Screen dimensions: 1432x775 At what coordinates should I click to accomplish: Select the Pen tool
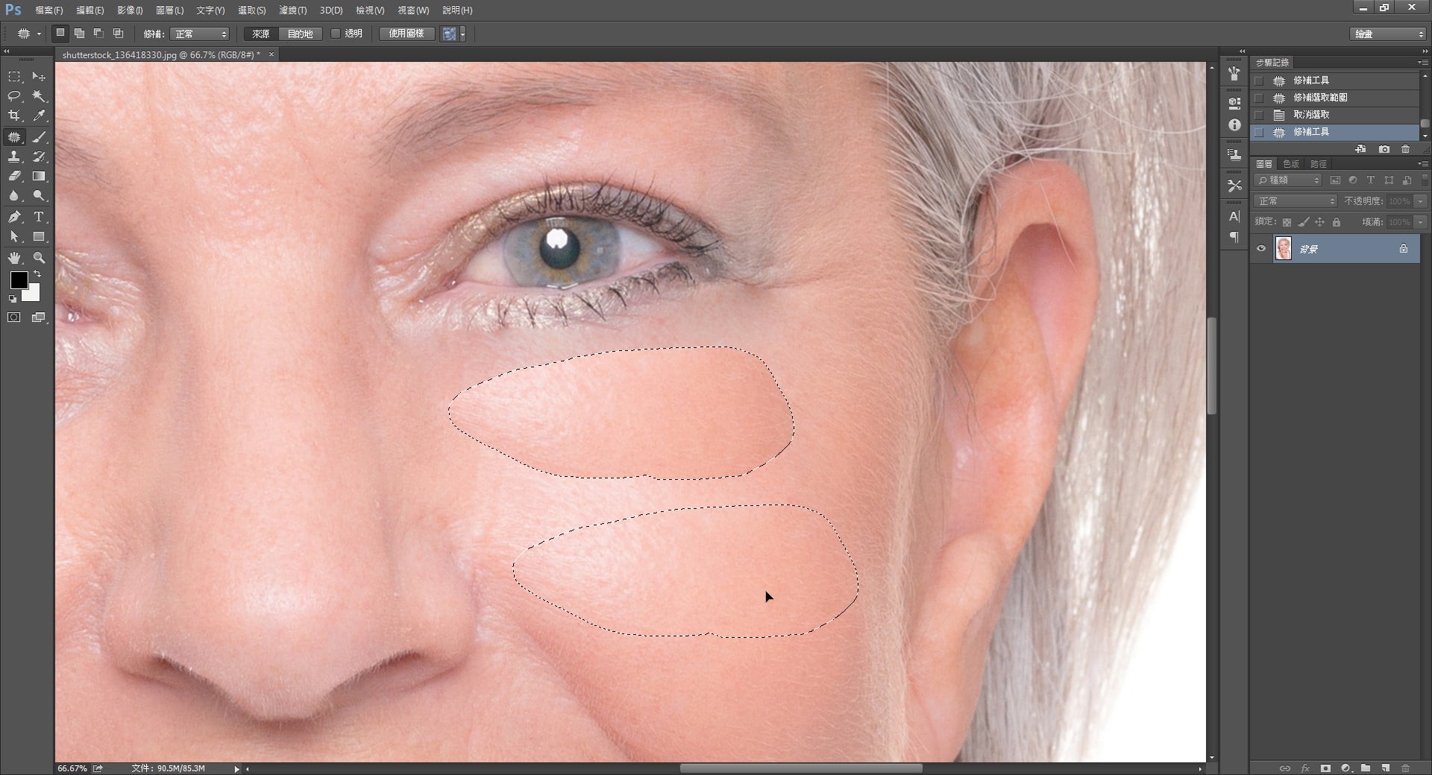click(14, 217)
